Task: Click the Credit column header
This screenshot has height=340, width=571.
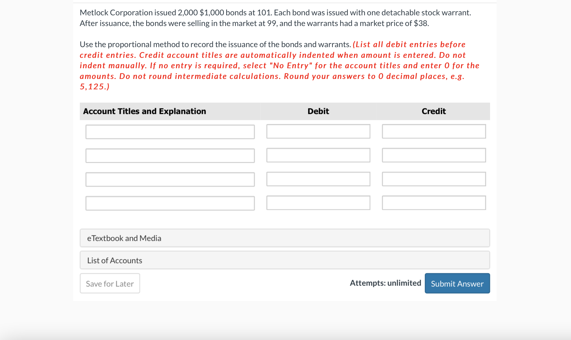Action: 433,111
